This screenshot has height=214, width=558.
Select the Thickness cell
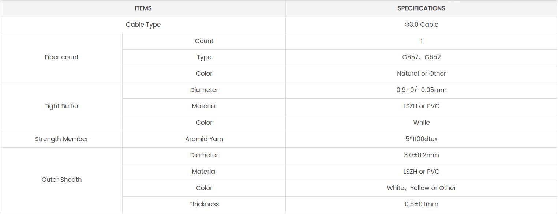(204, 204)
